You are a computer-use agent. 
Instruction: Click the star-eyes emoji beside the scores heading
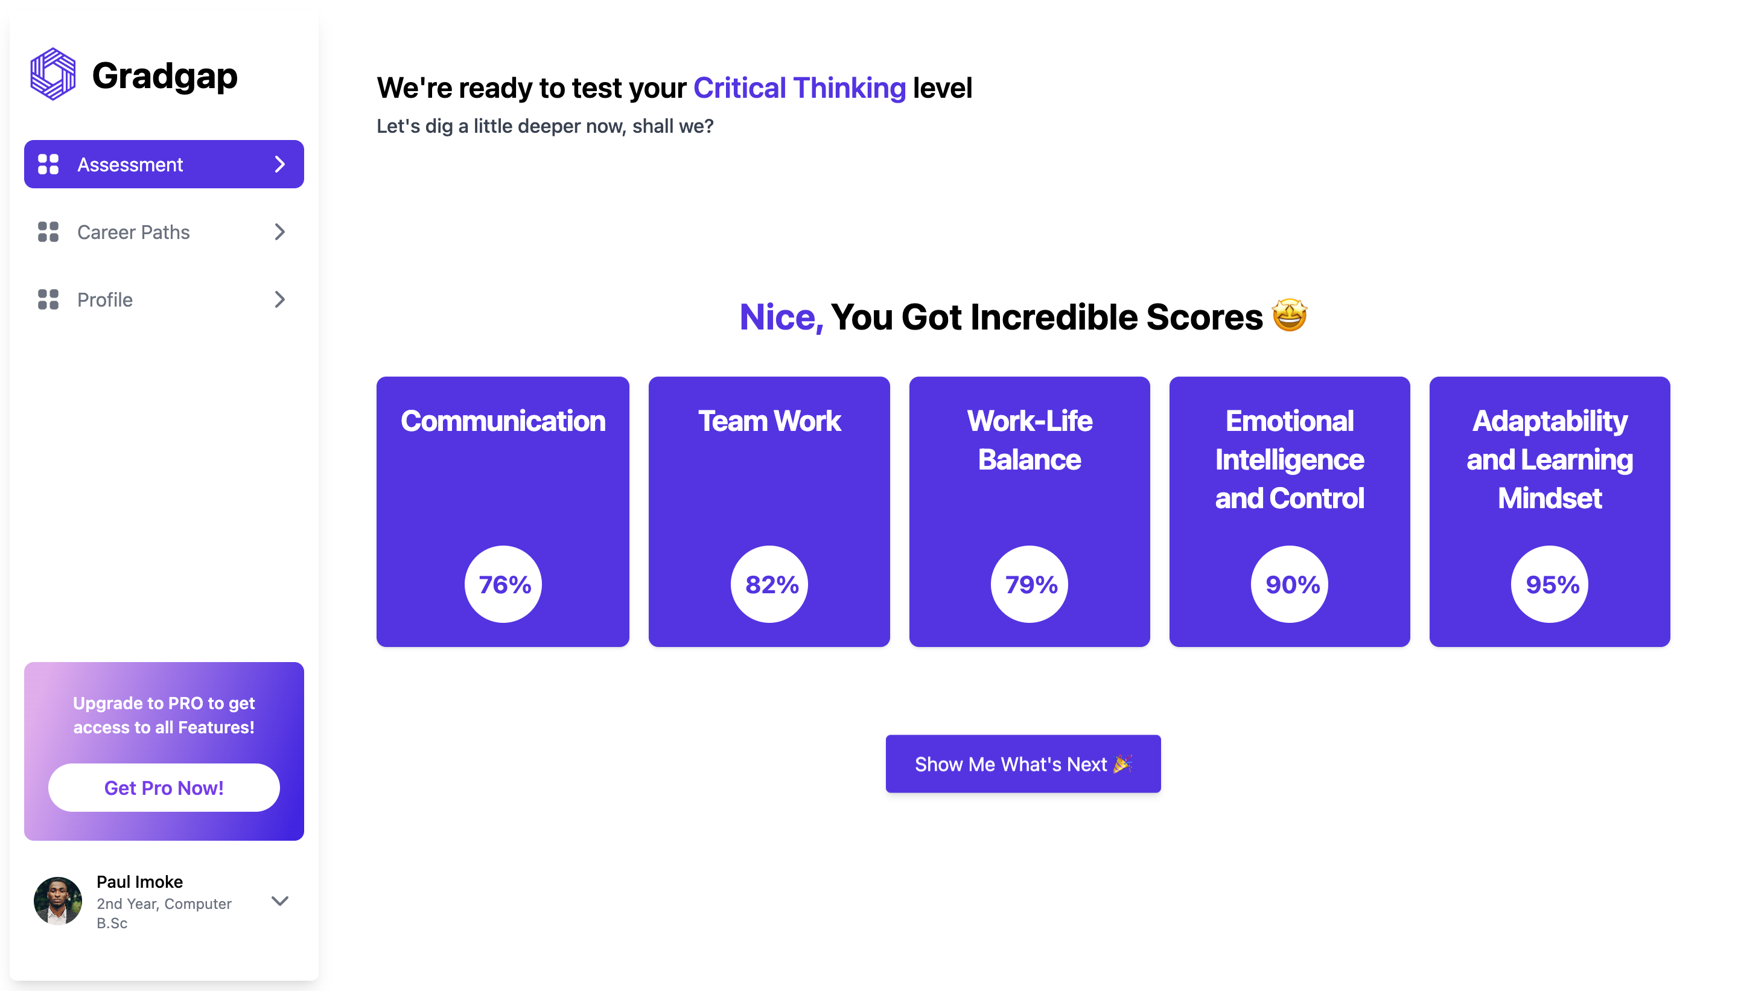click(1289, 316)
